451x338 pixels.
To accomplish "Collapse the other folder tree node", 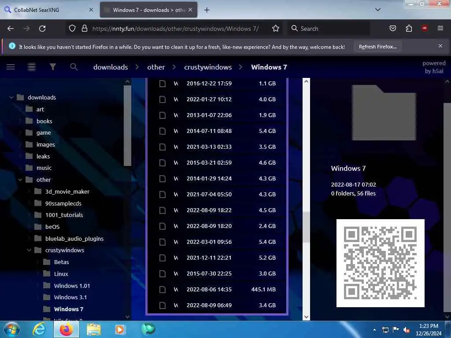I will pos(20,180).
